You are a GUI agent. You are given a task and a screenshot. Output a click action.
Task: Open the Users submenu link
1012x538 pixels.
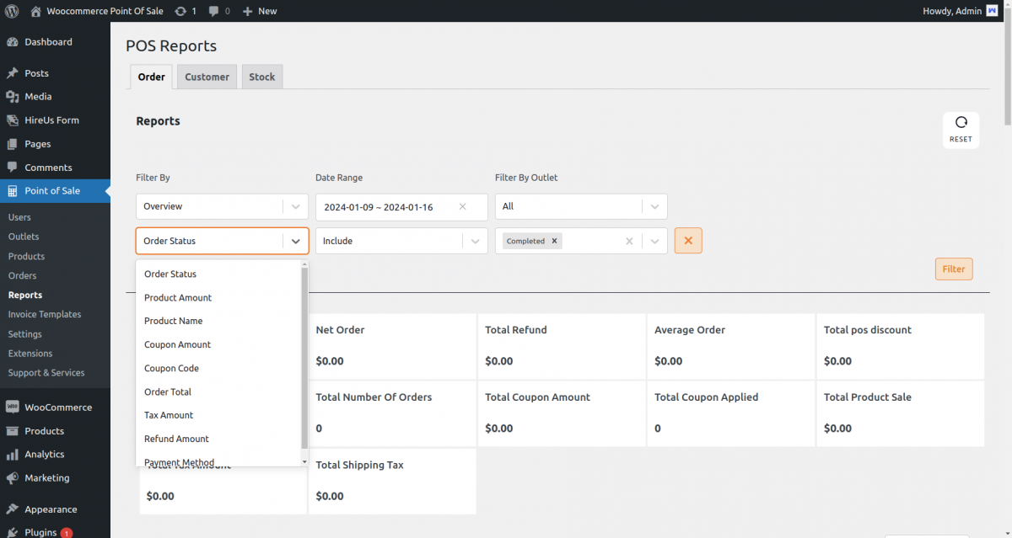click(x=19, y=217)
